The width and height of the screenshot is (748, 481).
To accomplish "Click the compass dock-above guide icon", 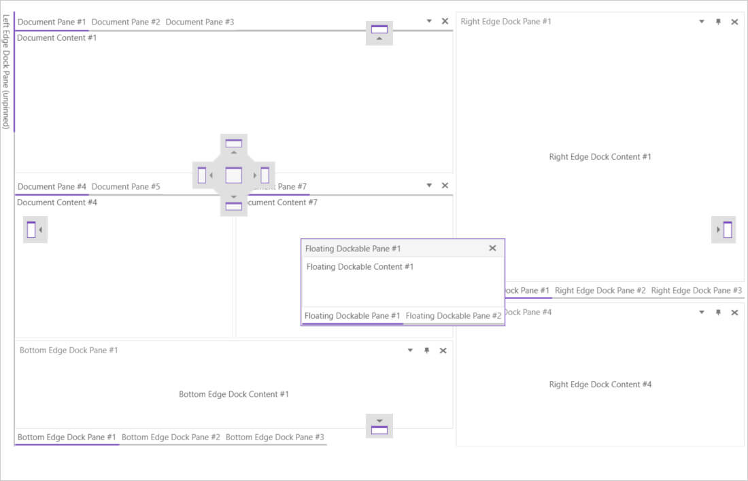I will point(233,146).
